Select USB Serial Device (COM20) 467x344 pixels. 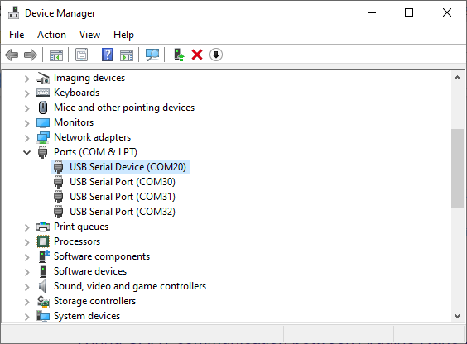tap(128, 167)
